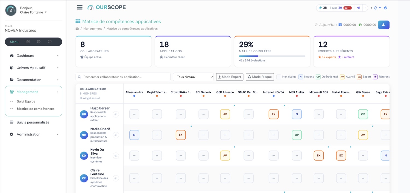Screen dimensions: 410x193
Task: Enable Mode Risque button
Action: (260, 77)
